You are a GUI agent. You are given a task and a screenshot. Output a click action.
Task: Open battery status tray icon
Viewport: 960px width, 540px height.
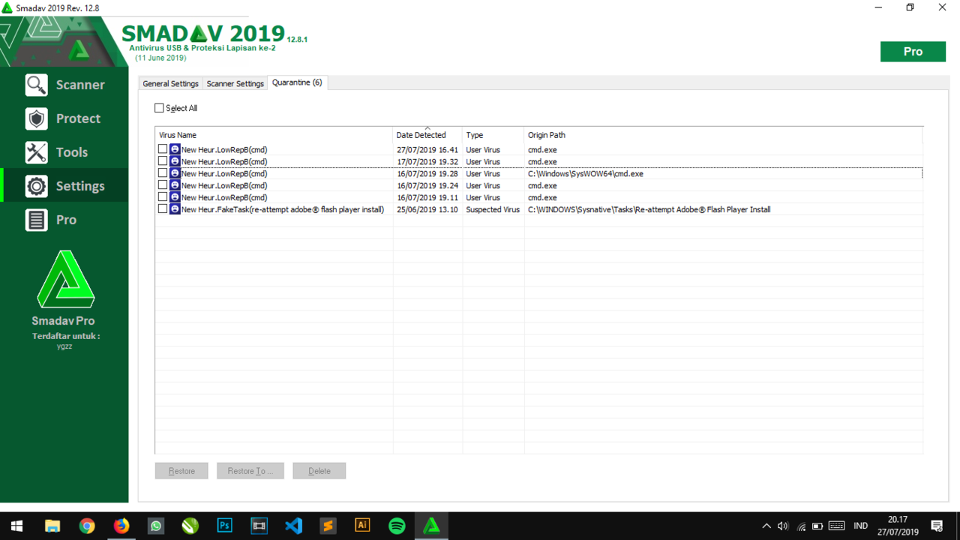818,526
